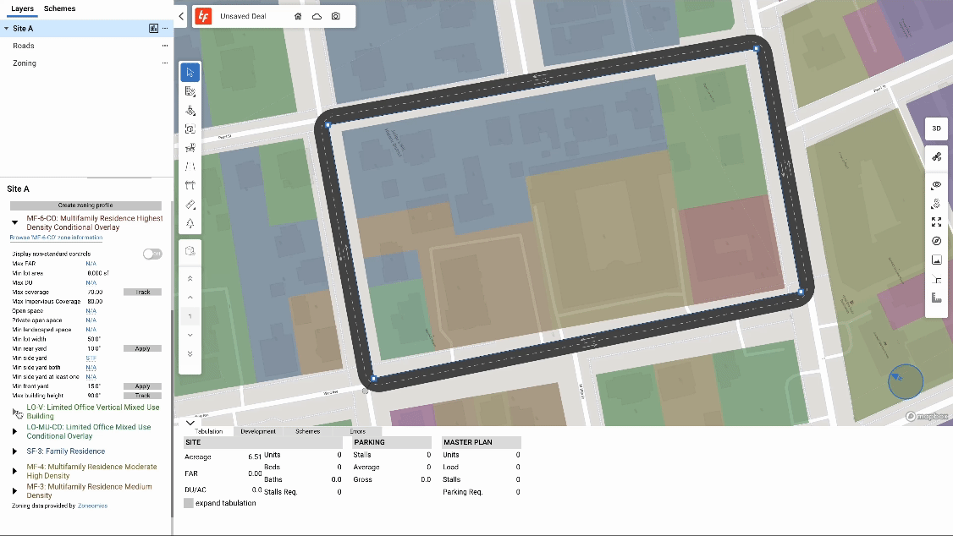The height and width of the screenshot is (536, 953).
Task: Expand the MF-4 Multifamily Residence section
Action: click(14, 468)
